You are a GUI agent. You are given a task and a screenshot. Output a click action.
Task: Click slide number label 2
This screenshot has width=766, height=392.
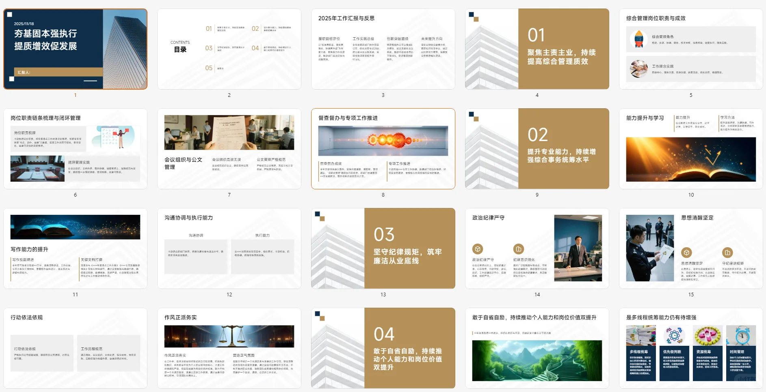tap(229, 95)
